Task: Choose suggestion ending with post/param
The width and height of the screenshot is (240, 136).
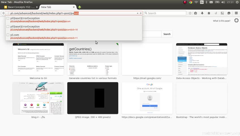Action: [x=74, y=20]
